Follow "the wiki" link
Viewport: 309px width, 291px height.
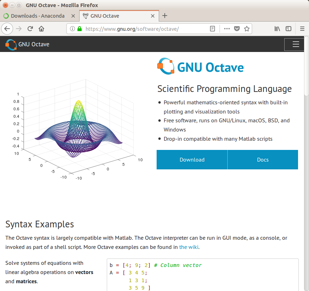point(188,247)
